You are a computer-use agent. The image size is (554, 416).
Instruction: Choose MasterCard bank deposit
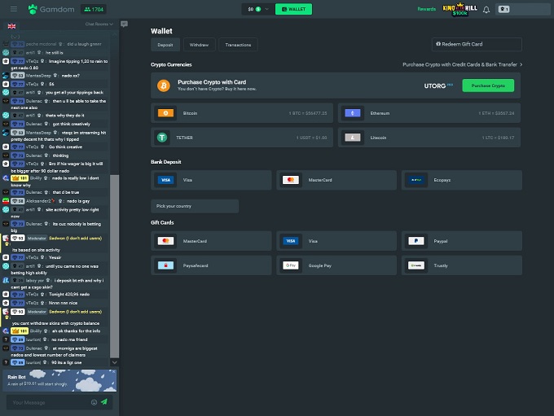point(336,180)
